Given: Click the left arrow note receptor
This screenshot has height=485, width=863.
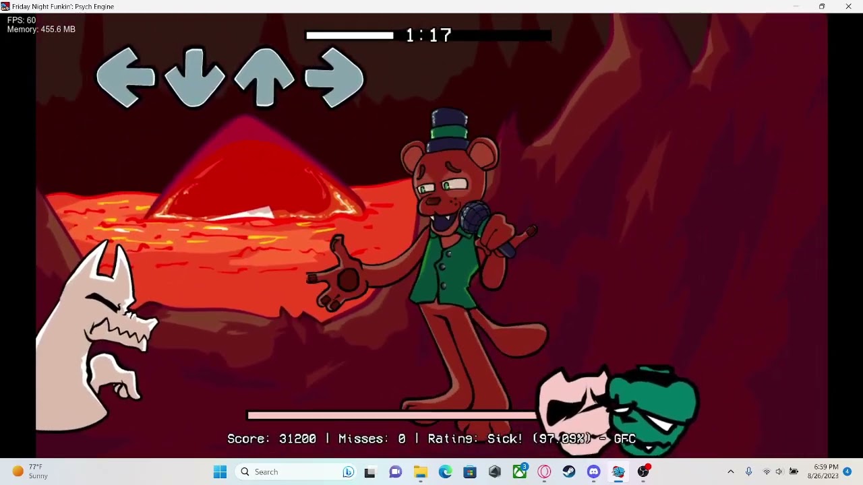Looking at the screenshot, I should tap(125, 77).
